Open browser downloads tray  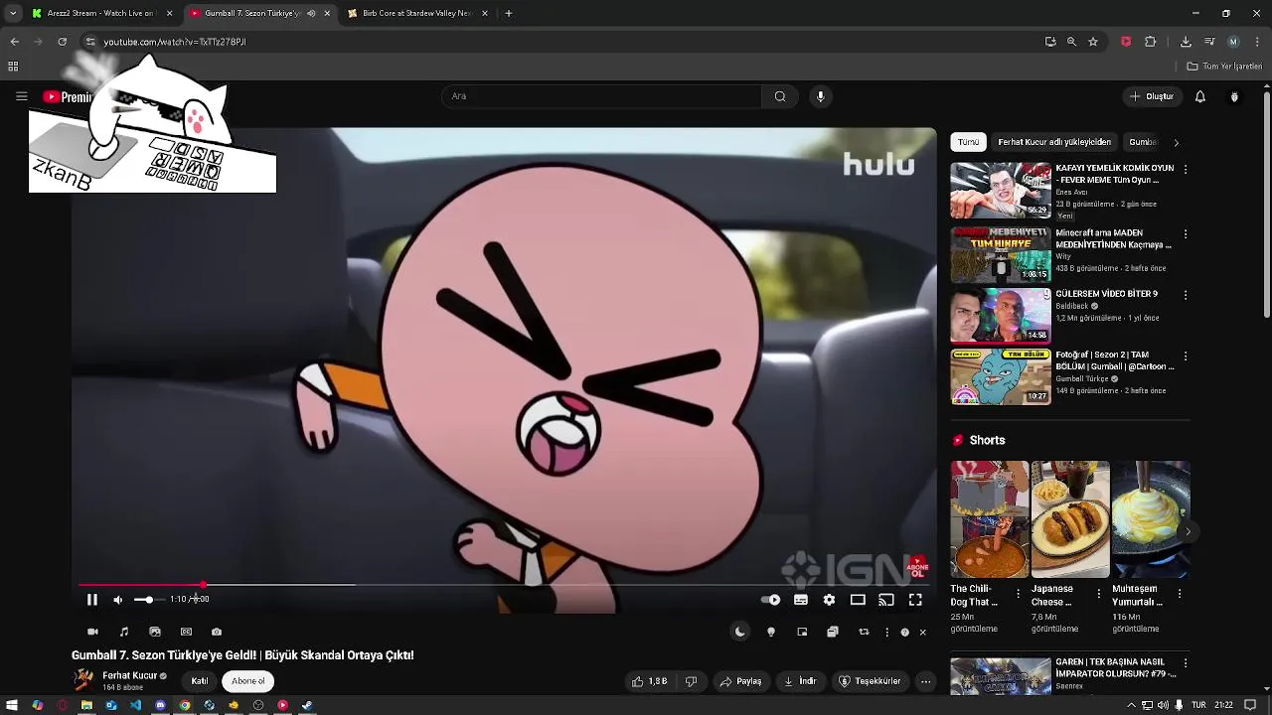pyautogui.click(x=1186, y=42)
